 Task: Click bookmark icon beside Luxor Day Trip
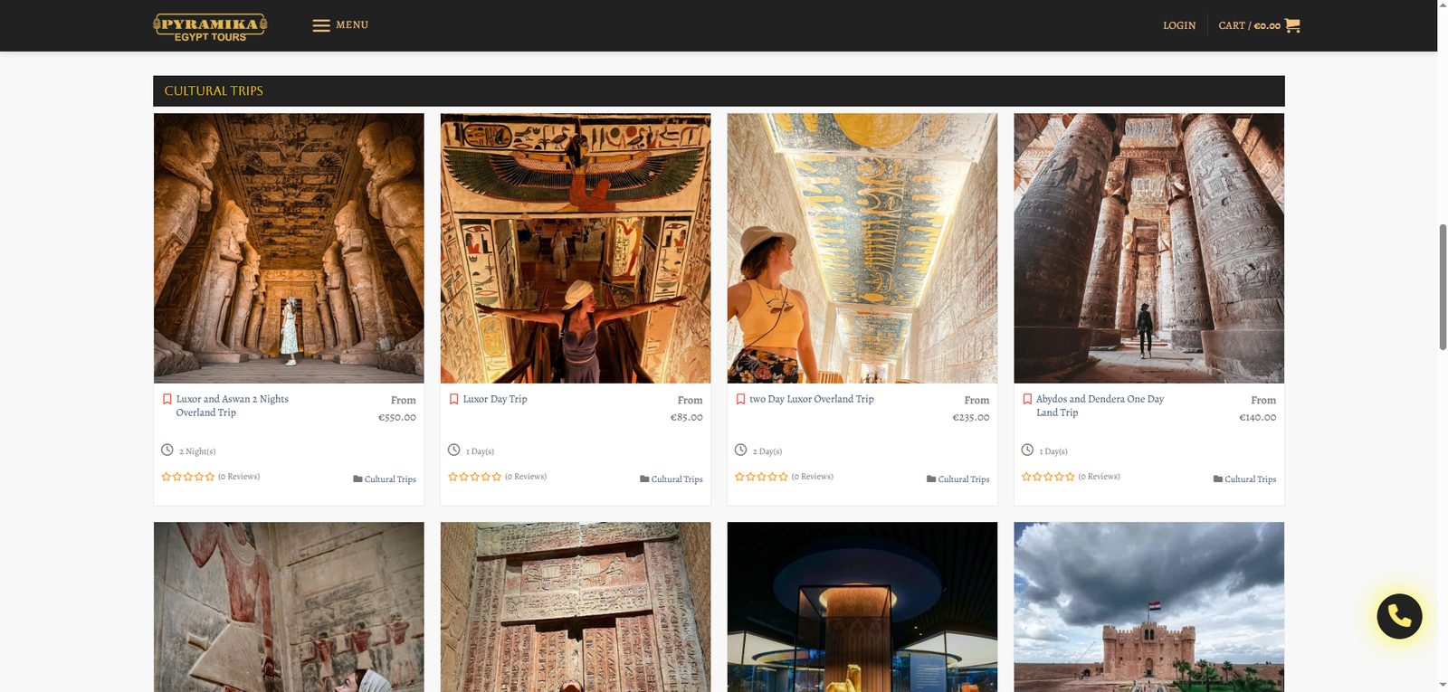click(x=453, y=399)
